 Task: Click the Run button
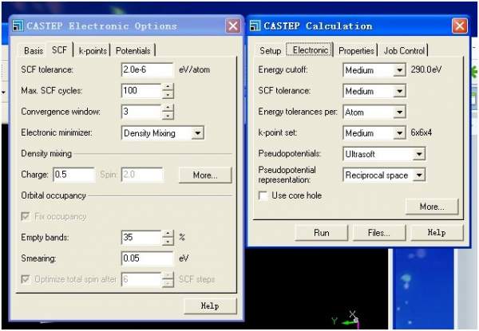[322, 233]
